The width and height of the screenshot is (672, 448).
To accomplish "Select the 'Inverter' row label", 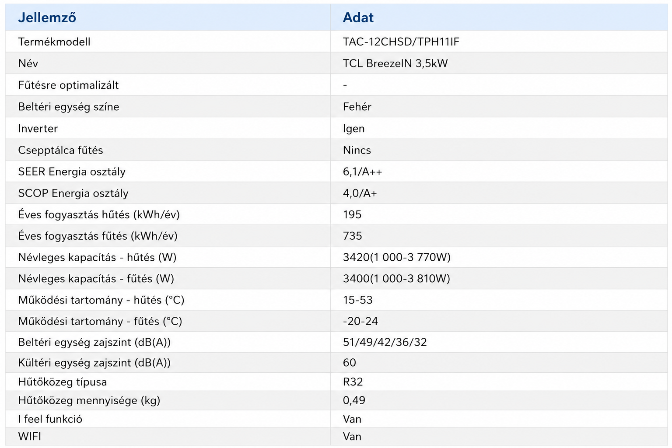I will [x=38, y=129].
